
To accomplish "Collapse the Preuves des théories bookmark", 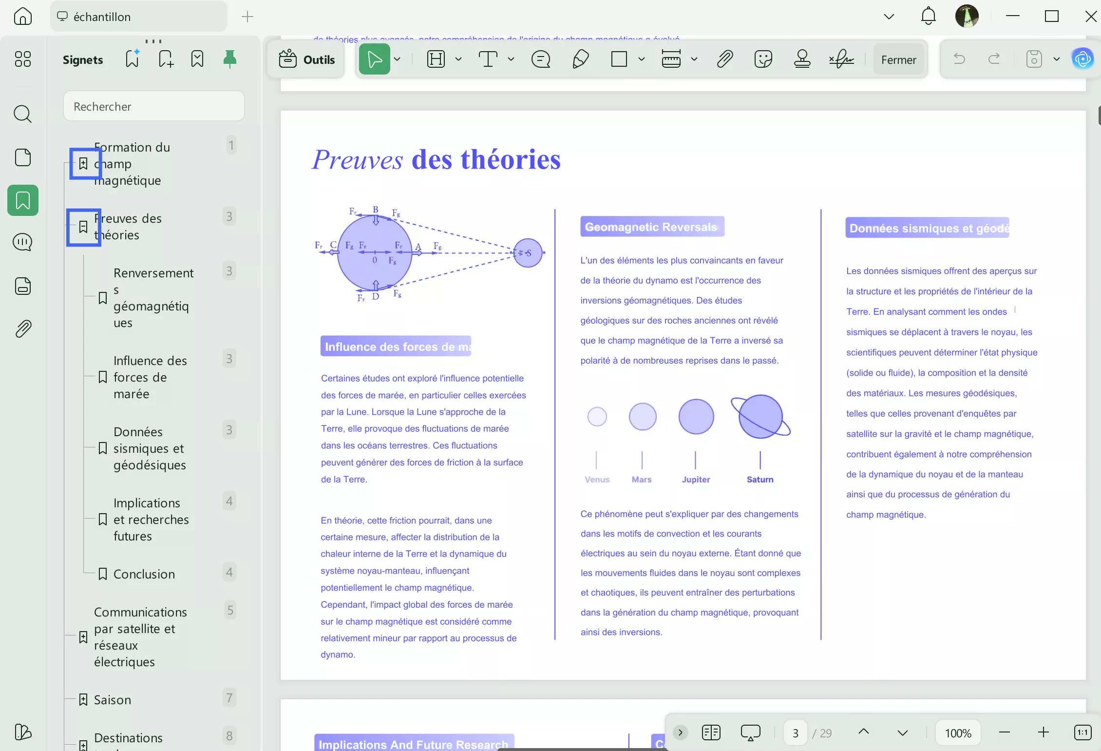I will tap(83, 227).
